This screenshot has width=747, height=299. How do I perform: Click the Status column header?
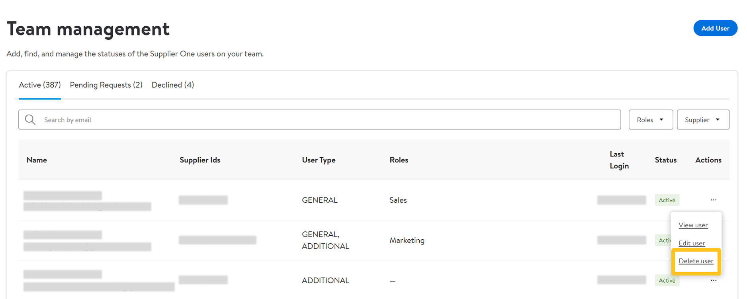pos(665,160)
